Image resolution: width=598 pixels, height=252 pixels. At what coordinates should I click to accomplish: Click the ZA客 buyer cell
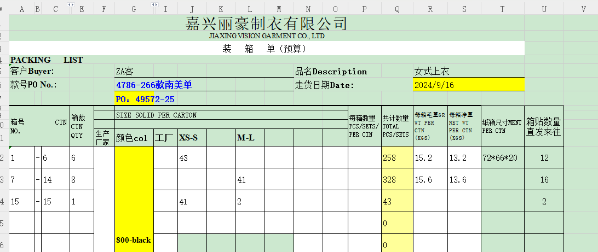(x=204, y=71)
